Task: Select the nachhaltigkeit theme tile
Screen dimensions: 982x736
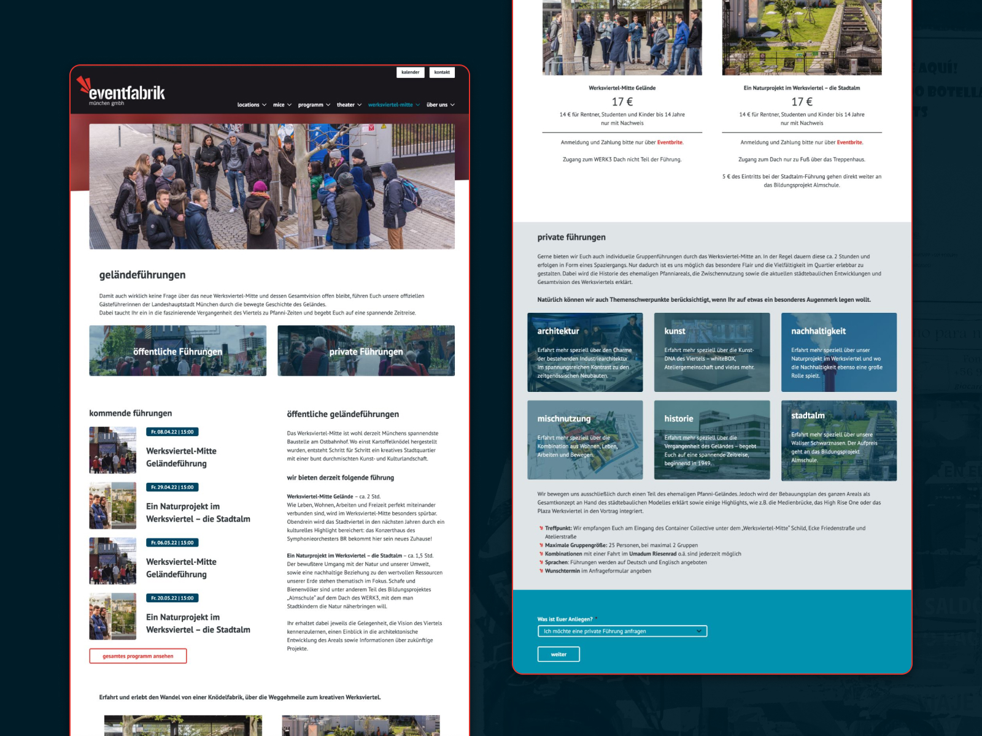Action: pyautogui.click(x=838, y=353)
